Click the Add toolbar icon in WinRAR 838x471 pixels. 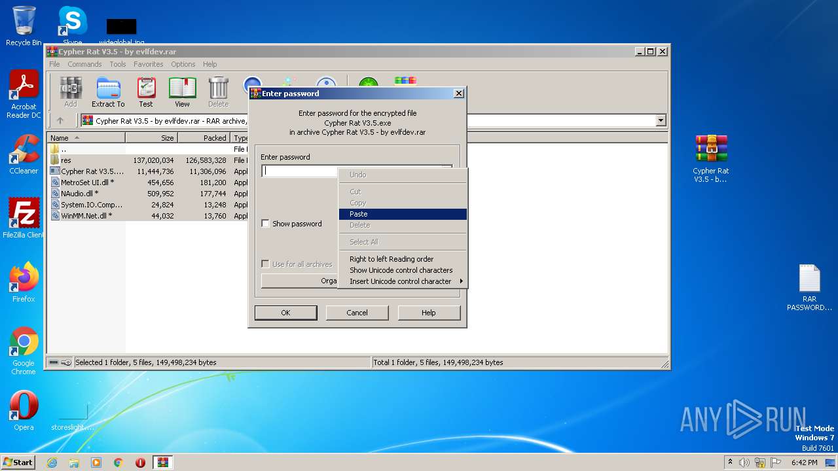tap(70, 92)
